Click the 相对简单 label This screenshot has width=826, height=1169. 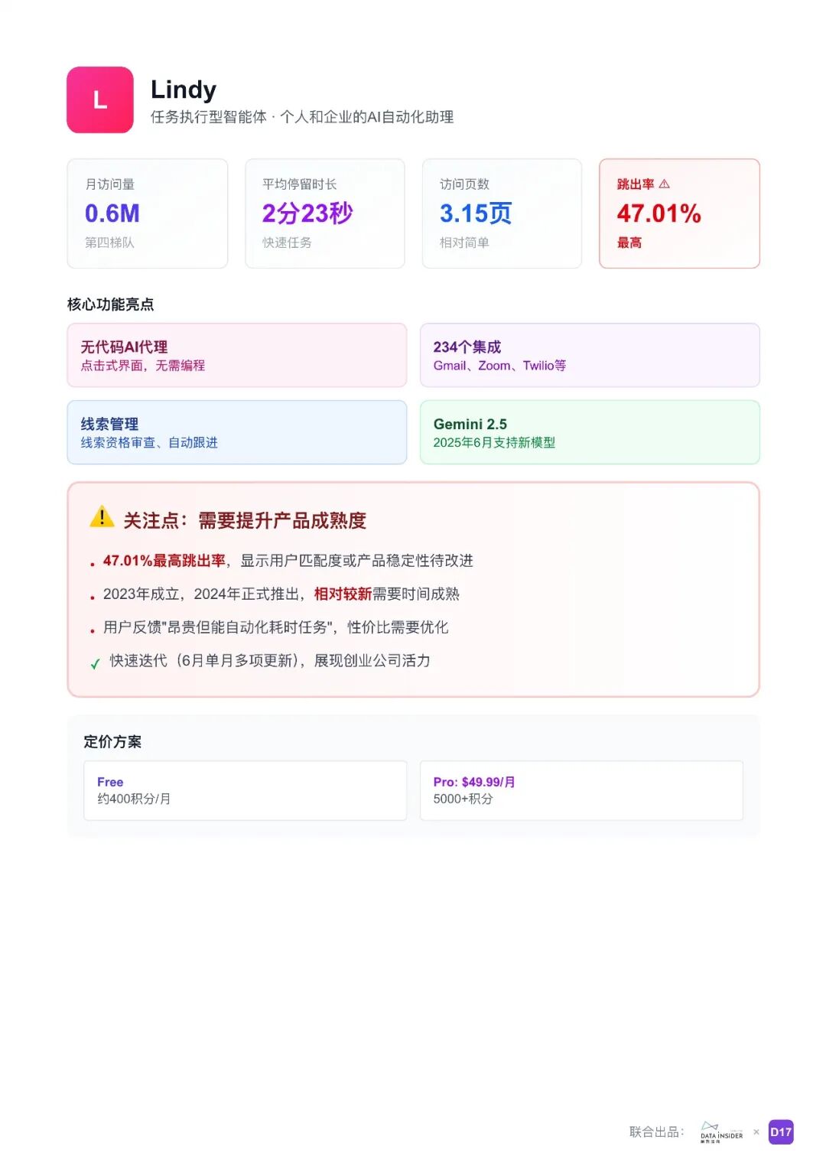464,243
